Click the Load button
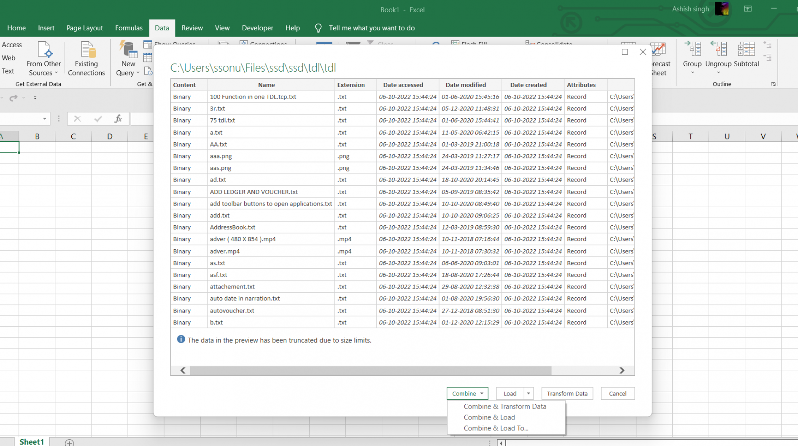 510,393
